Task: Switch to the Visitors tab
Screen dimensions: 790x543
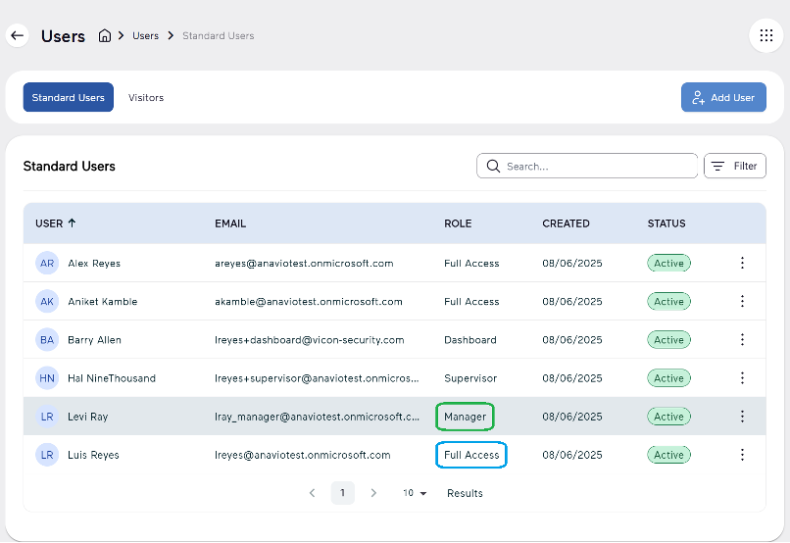Action: (x=146, y=98)
